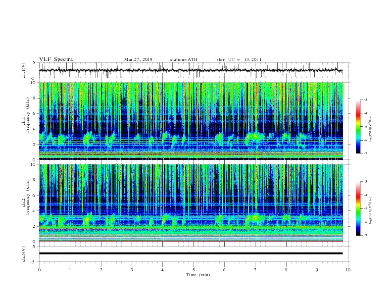This screenshot has width=392, height=303.
Task: Click the ch.1 spectrogram color bar
Action: tap(358, 127)
